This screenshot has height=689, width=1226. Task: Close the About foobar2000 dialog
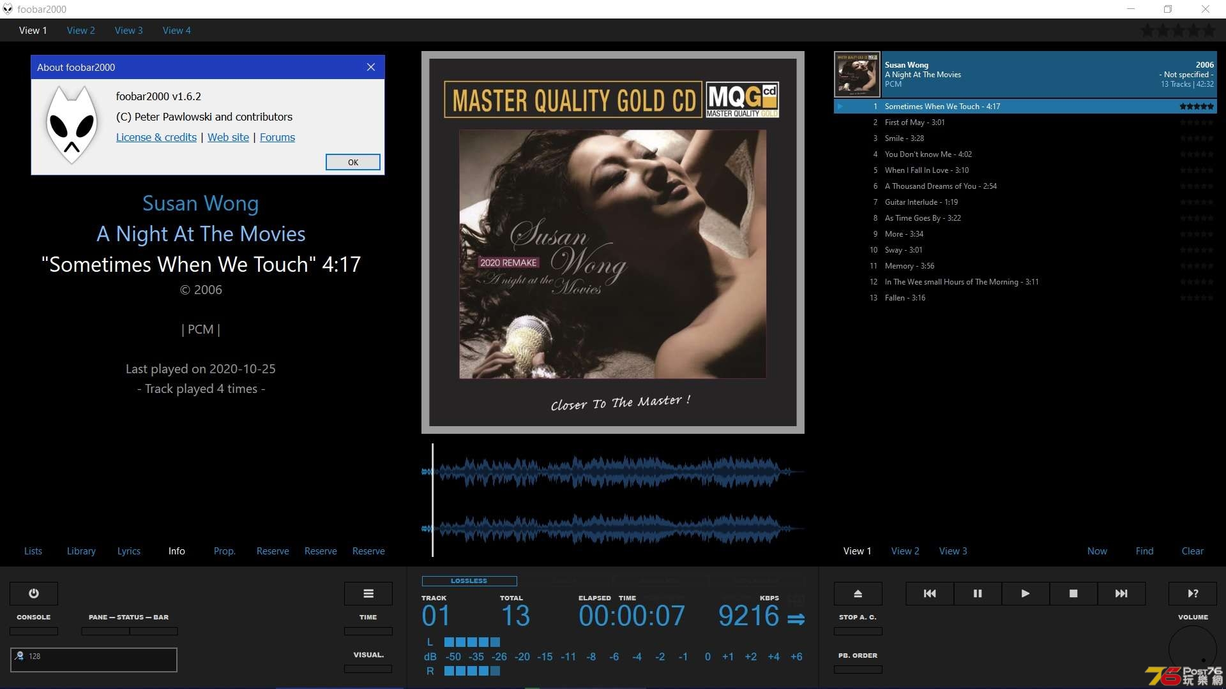(x=371, y=67)
